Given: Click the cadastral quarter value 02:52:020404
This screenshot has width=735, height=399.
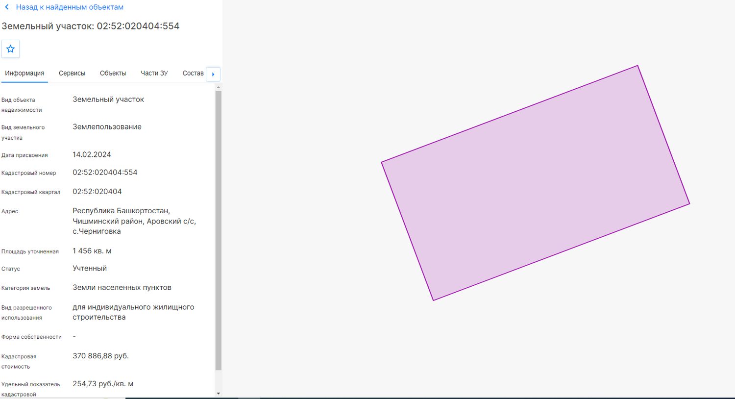Looking at the screenshot, I should 97,192.
